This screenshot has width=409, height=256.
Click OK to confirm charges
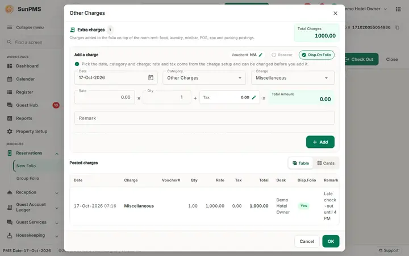tap(331, 241)
